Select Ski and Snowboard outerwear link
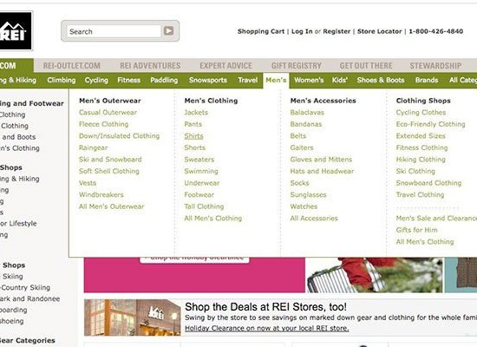 110,160
